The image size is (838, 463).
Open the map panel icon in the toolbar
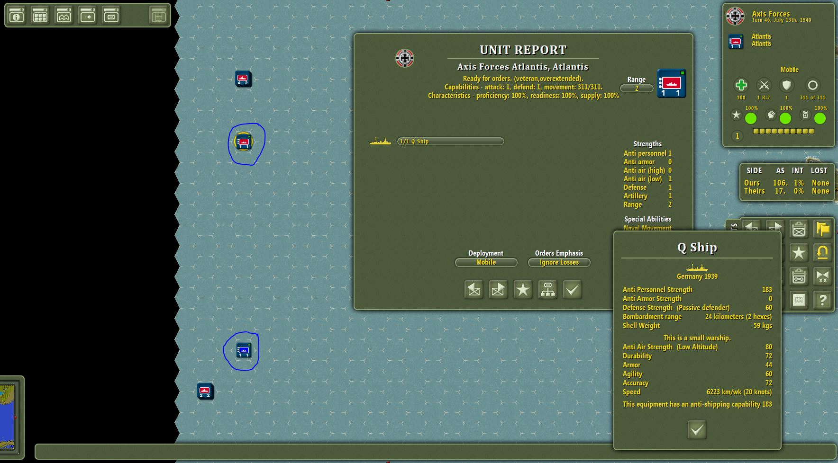click(x=64, y=16)
